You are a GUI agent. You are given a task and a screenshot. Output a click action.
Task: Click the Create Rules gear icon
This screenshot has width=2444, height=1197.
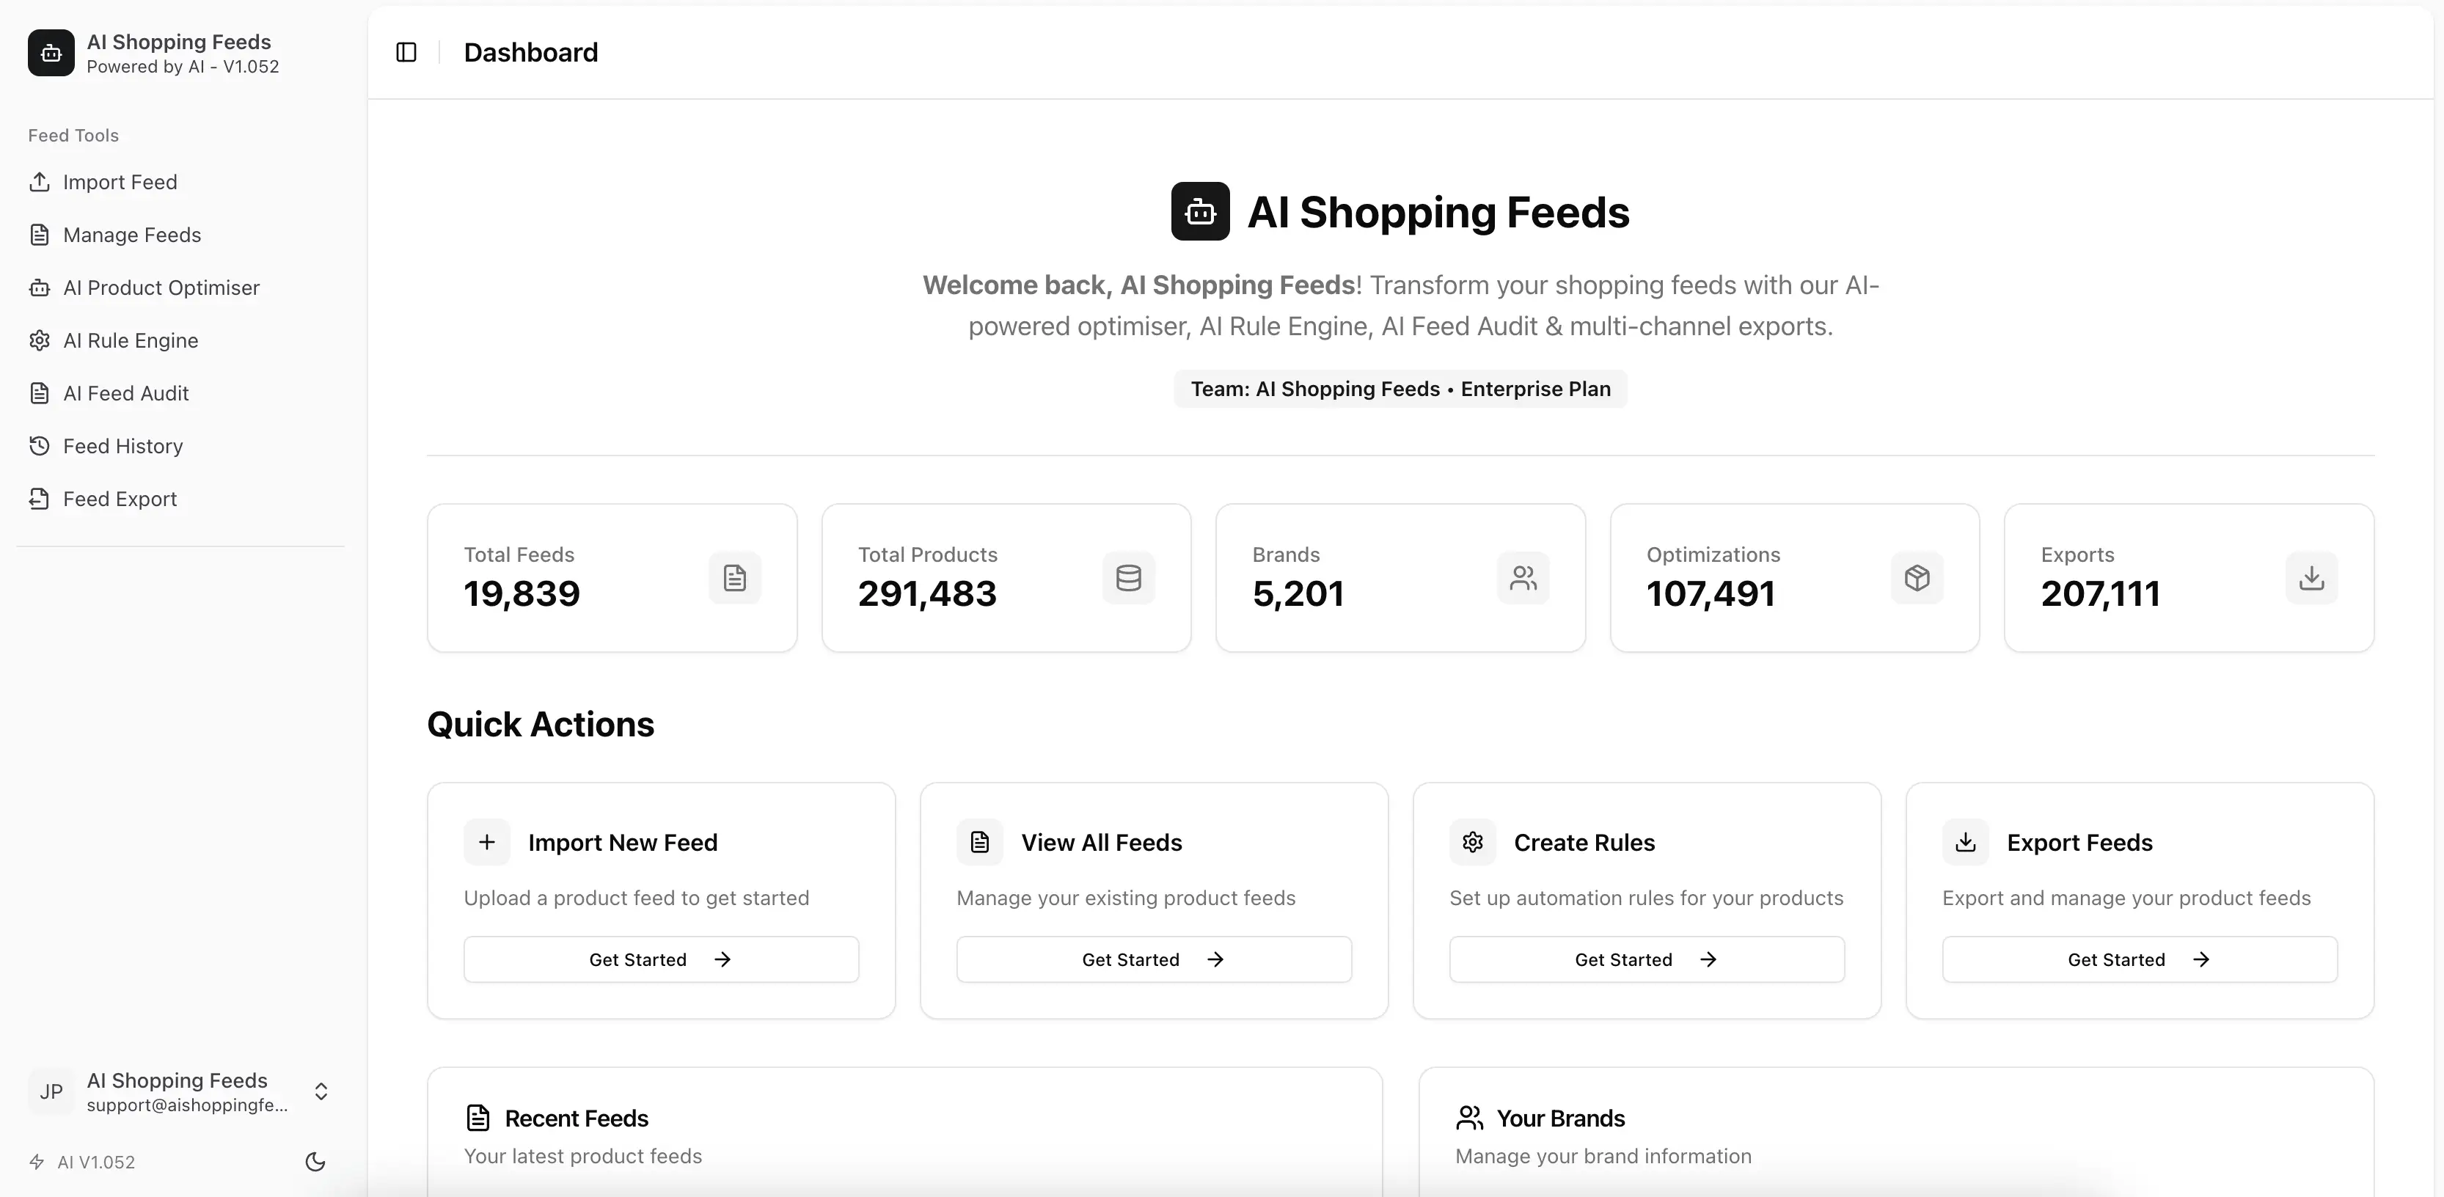coord(1471,842)
